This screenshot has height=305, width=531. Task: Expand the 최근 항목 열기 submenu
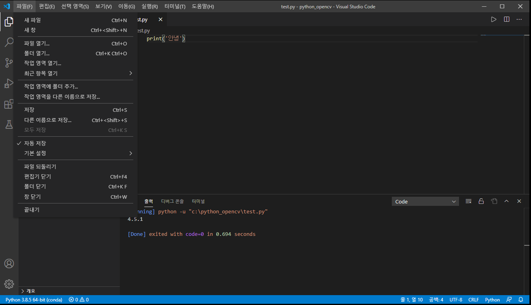pyautogui.click(x=75, y=73)
